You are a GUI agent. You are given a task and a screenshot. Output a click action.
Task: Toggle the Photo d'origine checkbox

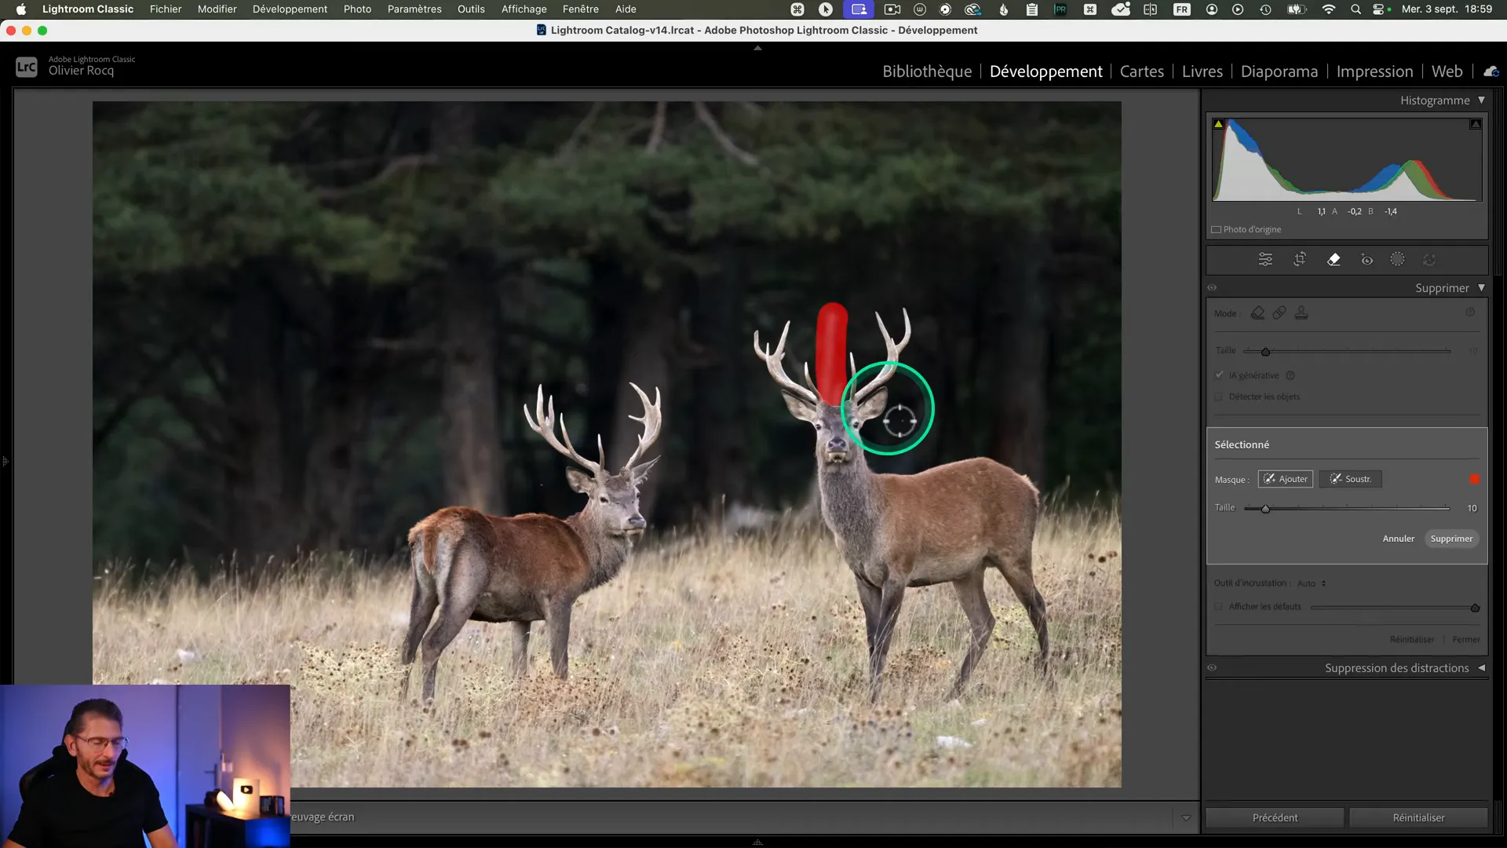point(1216,229)
